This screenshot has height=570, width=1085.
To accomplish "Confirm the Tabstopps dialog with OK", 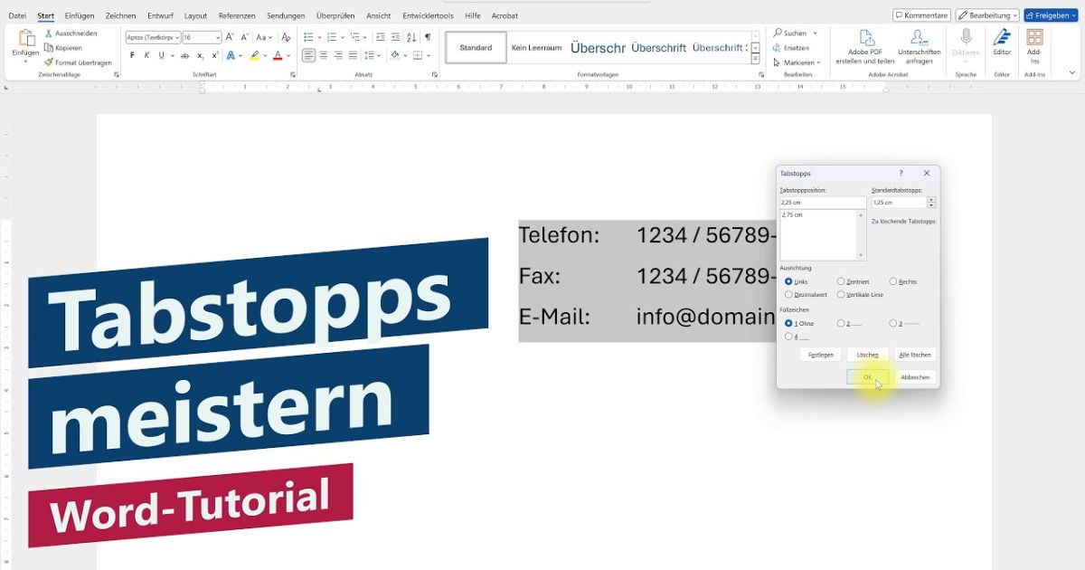I will pos(866,377).
